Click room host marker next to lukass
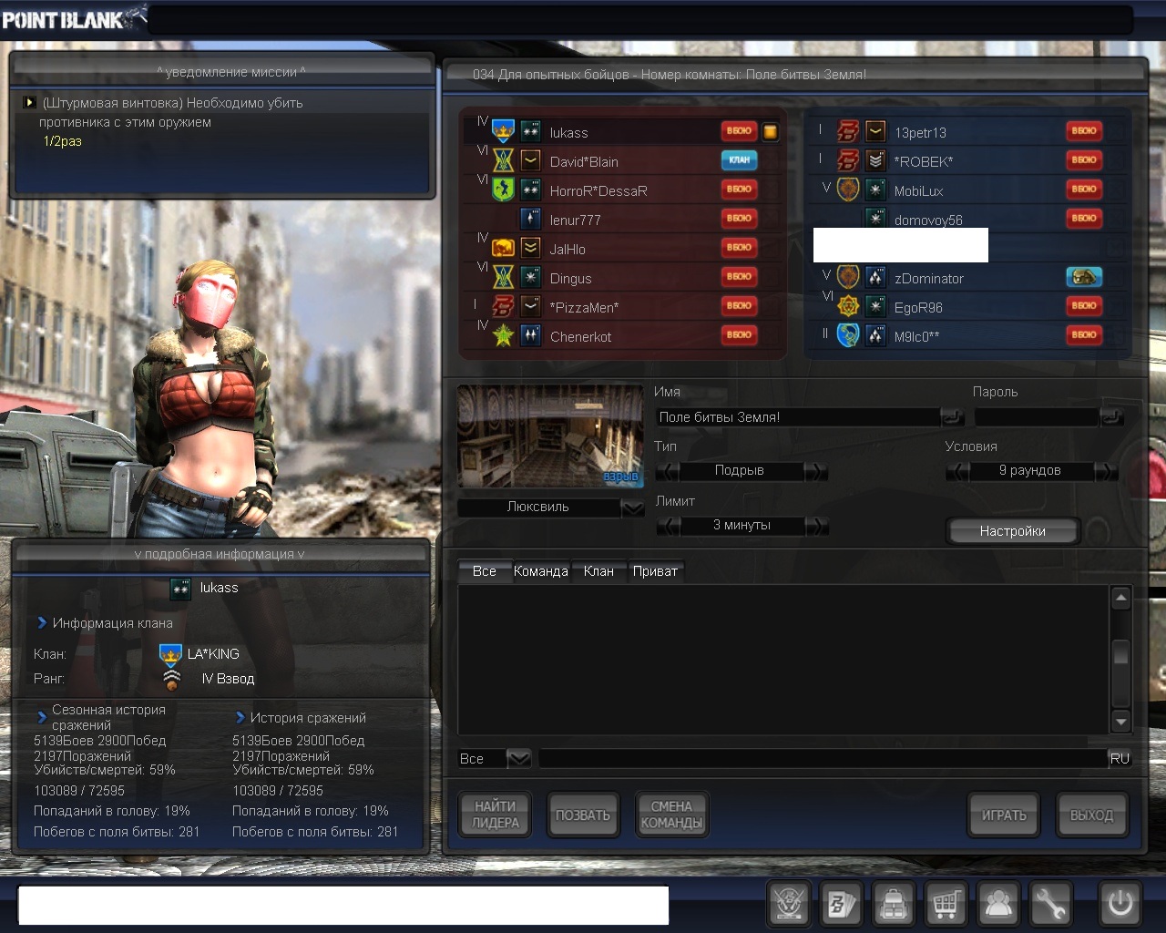The image size is (1166, 933). click(x=771, y=131)
